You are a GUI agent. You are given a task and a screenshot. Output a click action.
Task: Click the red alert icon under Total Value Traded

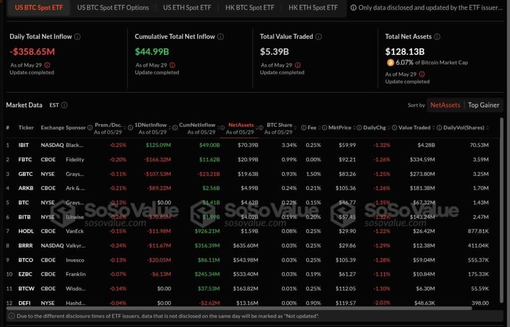pyautogui.click(x=298, y=65)
